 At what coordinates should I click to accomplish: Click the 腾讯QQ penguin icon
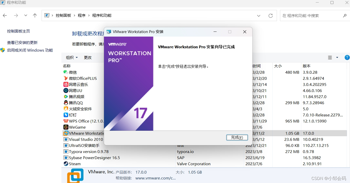[66, 103]
